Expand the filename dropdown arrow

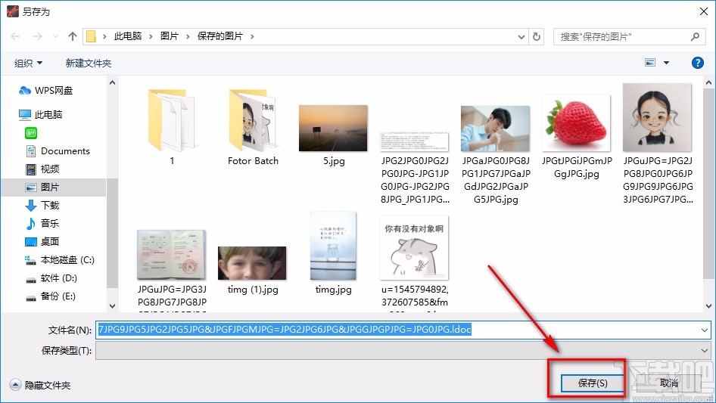tap(705, 330)
